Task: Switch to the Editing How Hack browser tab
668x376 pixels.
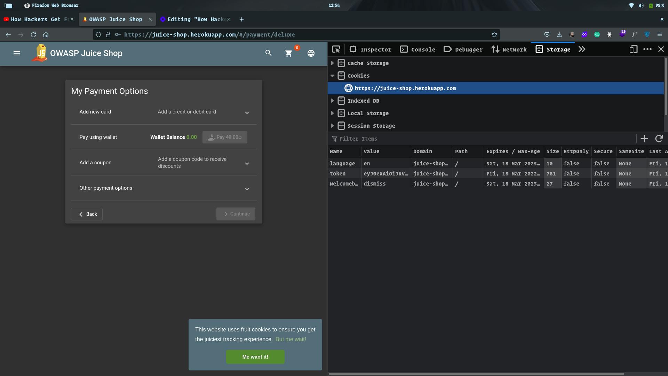Action: pos(193,19)
